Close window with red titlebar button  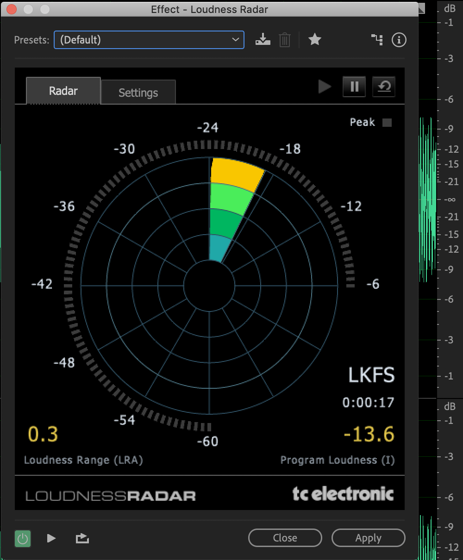[x=12, y=9]
